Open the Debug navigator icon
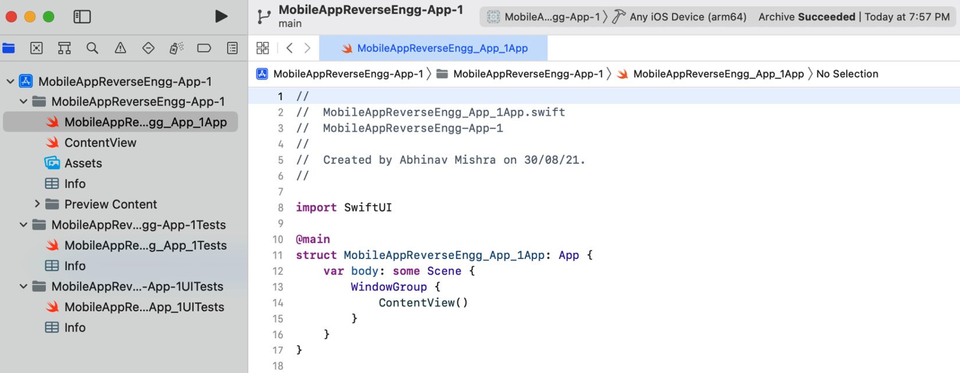 coord(176,48)
